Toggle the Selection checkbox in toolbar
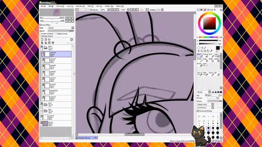The height and width of the screenshot is (147, 262). coord(91,10)
